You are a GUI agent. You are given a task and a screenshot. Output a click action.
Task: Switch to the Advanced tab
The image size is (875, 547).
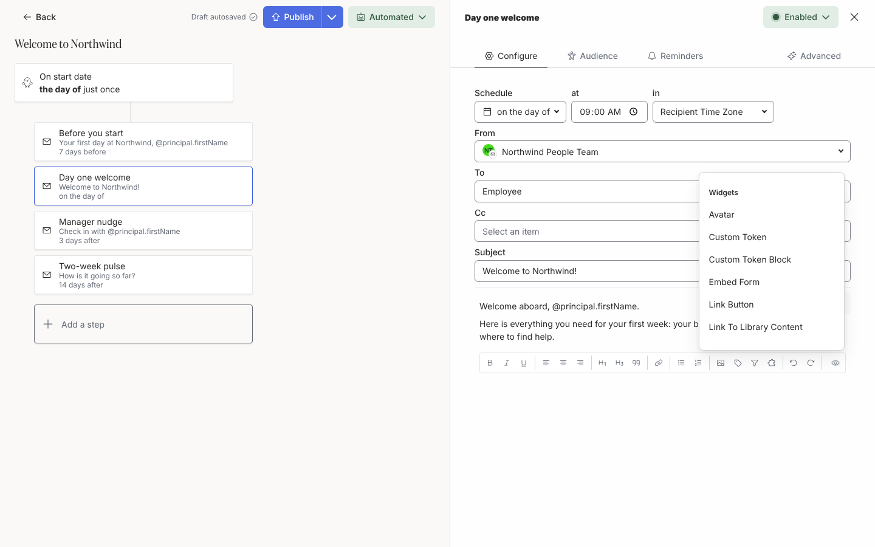click(x=814, y=56)
